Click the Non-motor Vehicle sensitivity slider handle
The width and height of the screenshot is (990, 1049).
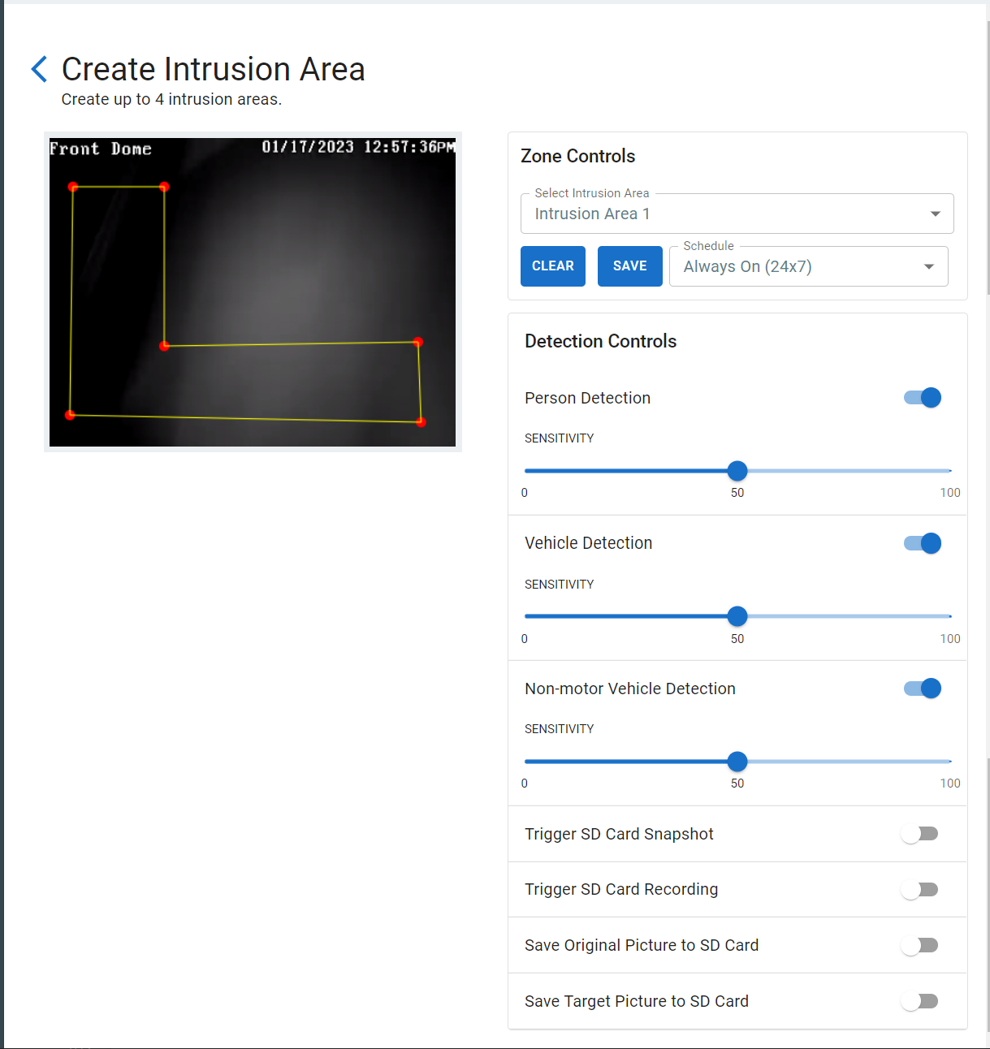[737, 762]
